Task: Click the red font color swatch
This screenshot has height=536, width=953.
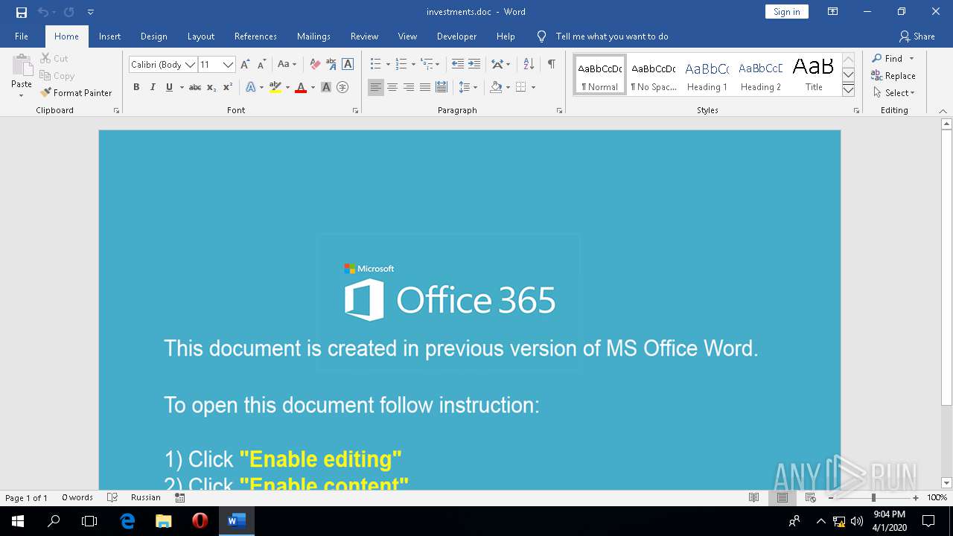Action: coord(301,87)
